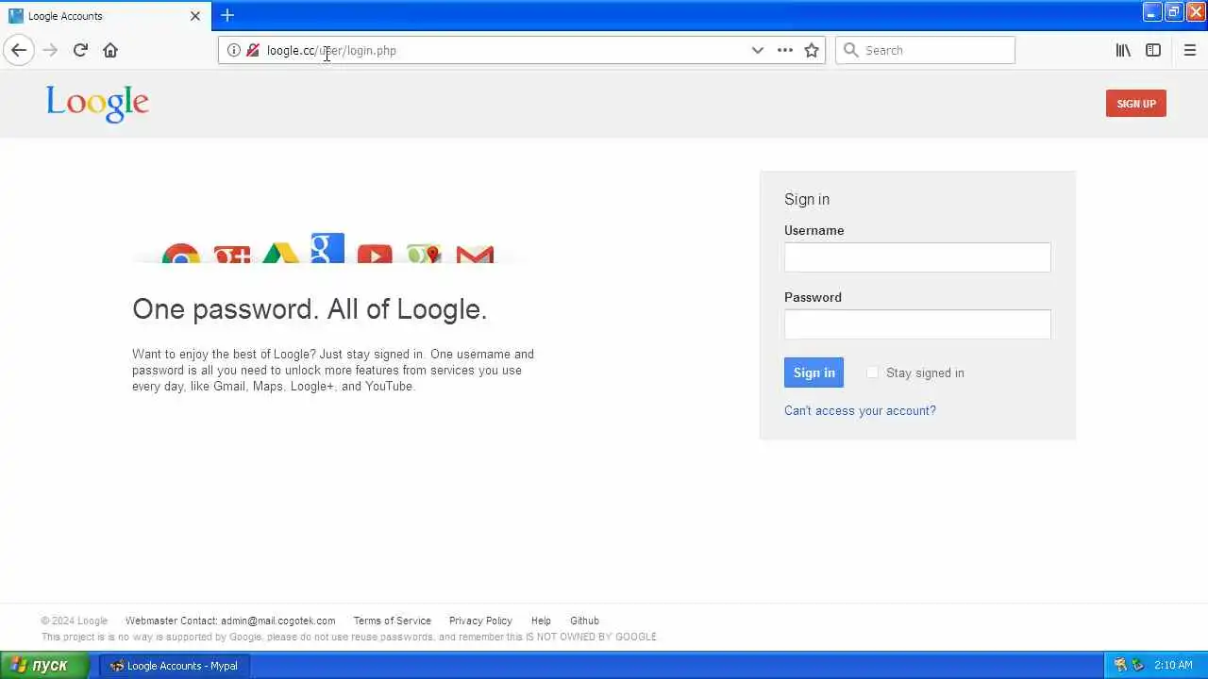
Task: Minimize the browser window
Action: coord(1152,11)
